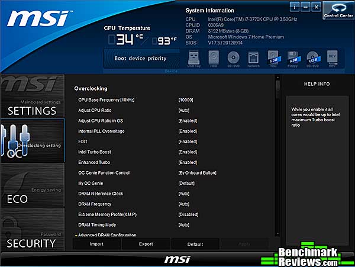Select the DRAM Reference Clock label
This screenshot has height=267, width=355.
[101, 194]
